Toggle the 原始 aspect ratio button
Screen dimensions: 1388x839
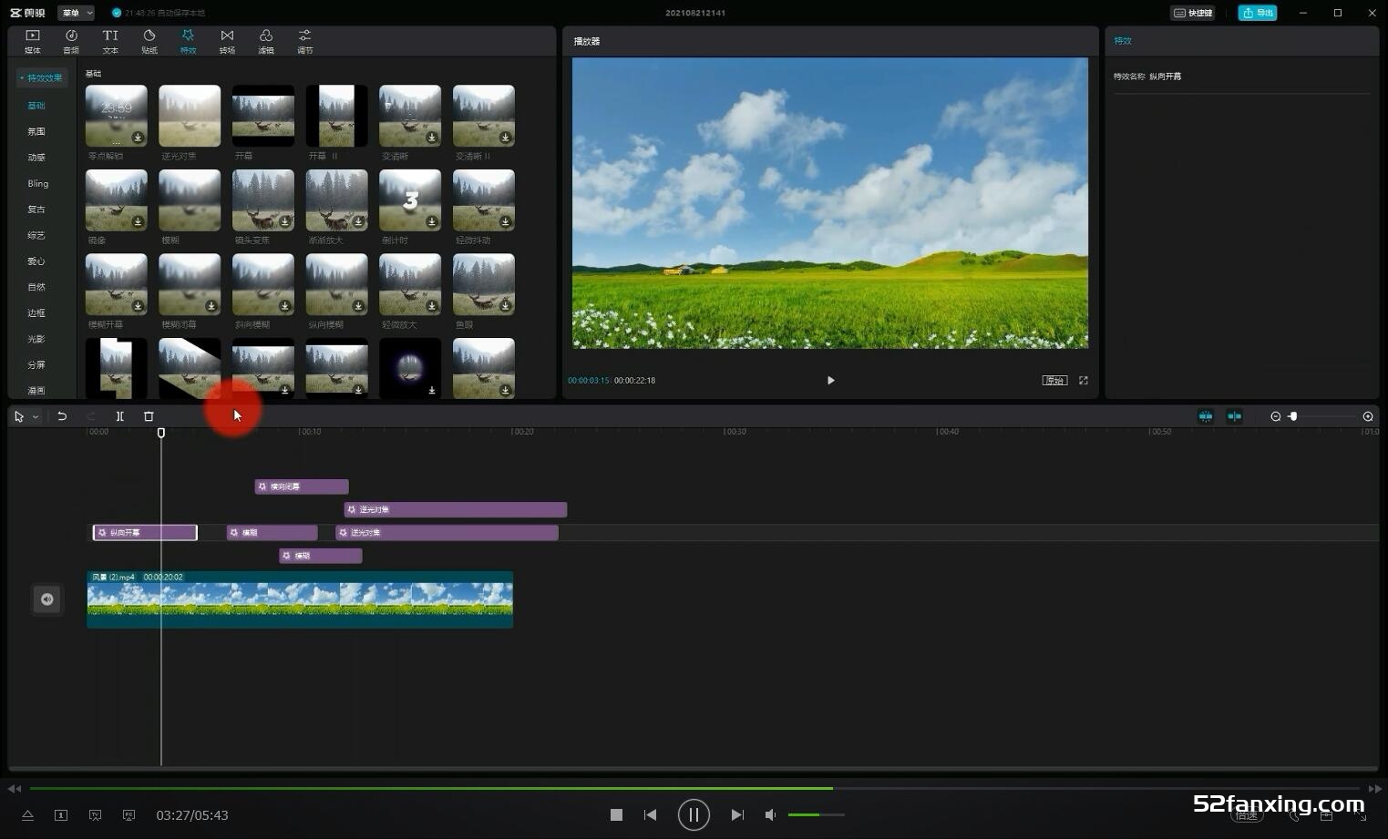1054,380
